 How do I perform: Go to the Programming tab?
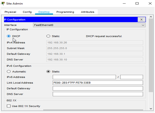point(65,12)
